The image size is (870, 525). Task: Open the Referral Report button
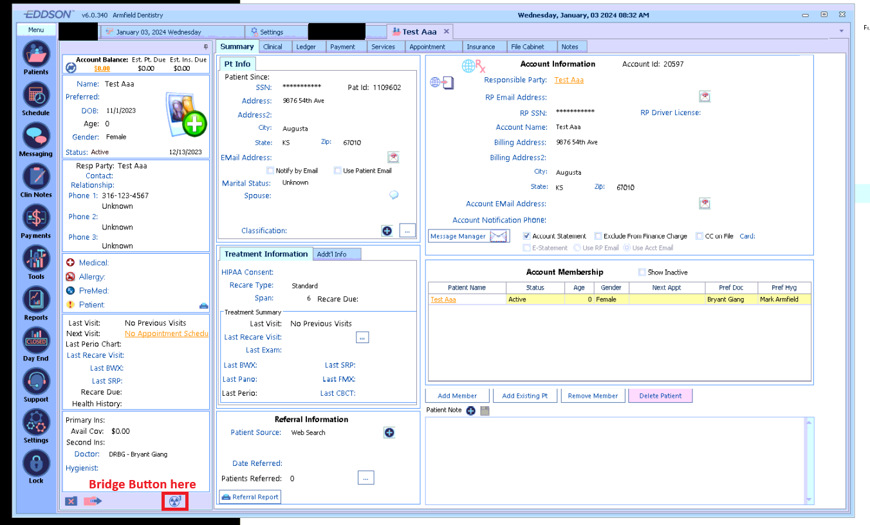(250, 497)
